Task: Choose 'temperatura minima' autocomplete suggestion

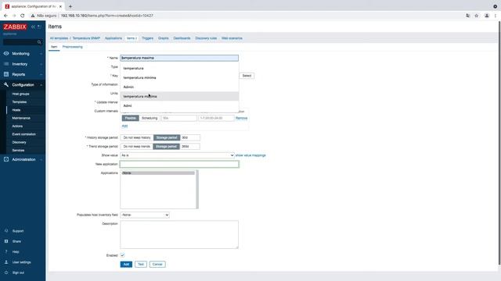Action: [179, 78]
